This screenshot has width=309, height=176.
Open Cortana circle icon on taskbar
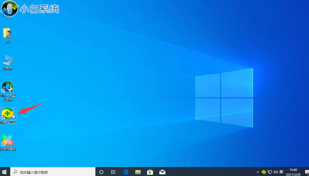click(x=101, y=172)
